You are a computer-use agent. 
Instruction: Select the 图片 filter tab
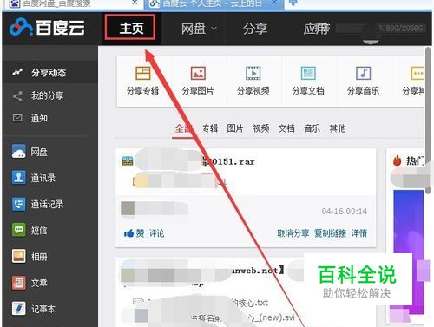coord(235,128)
